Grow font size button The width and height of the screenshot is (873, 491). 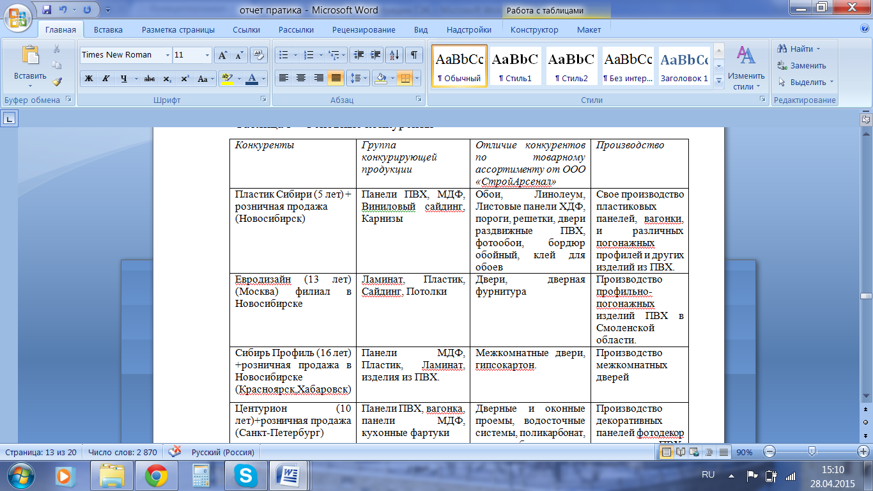[x=222, y=55]
